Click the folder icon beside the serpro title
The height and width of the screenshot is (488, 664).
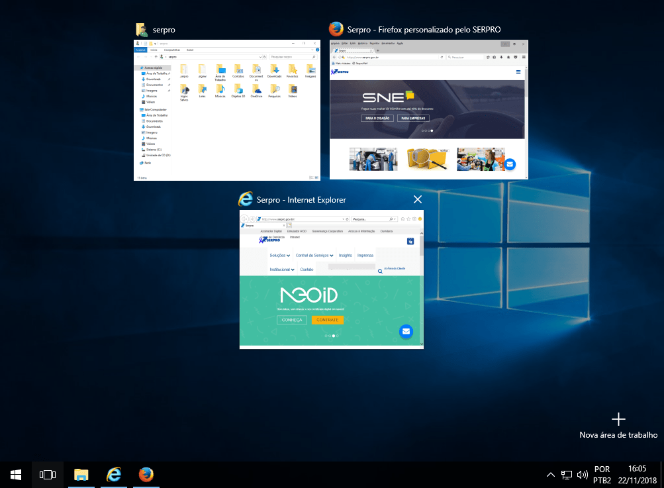coord(141,30)
